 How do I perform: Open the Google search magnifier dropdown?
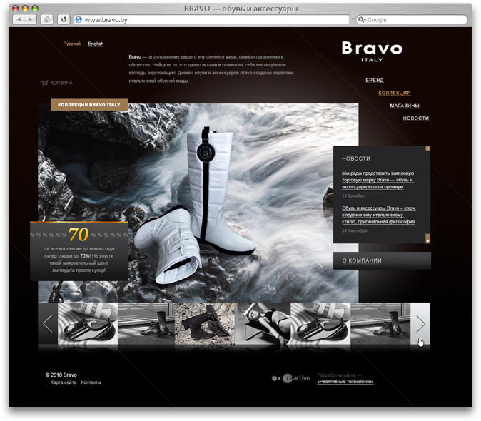point(362,20)
